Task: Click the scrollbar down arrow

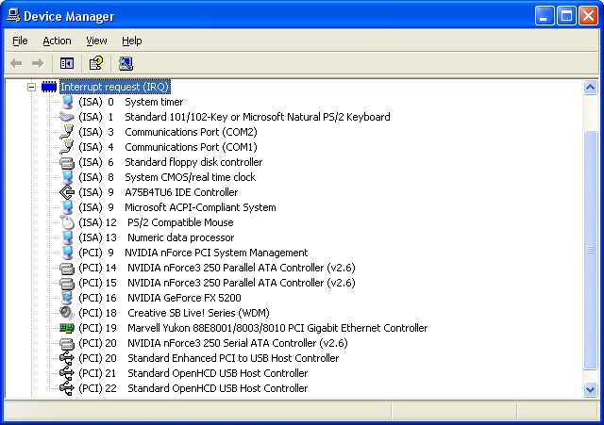Action: (x=590, y=389)
